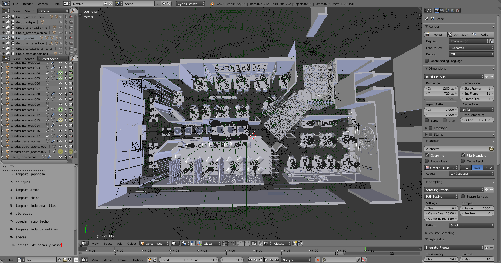Open the Device dropdown showing CPU
The image size is (501, 263).
tap(471, 54)
